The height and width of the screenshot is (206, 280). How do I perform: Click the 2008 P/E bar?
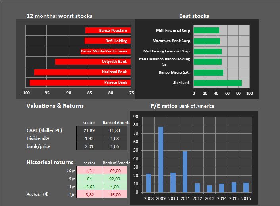coord(149,183)
